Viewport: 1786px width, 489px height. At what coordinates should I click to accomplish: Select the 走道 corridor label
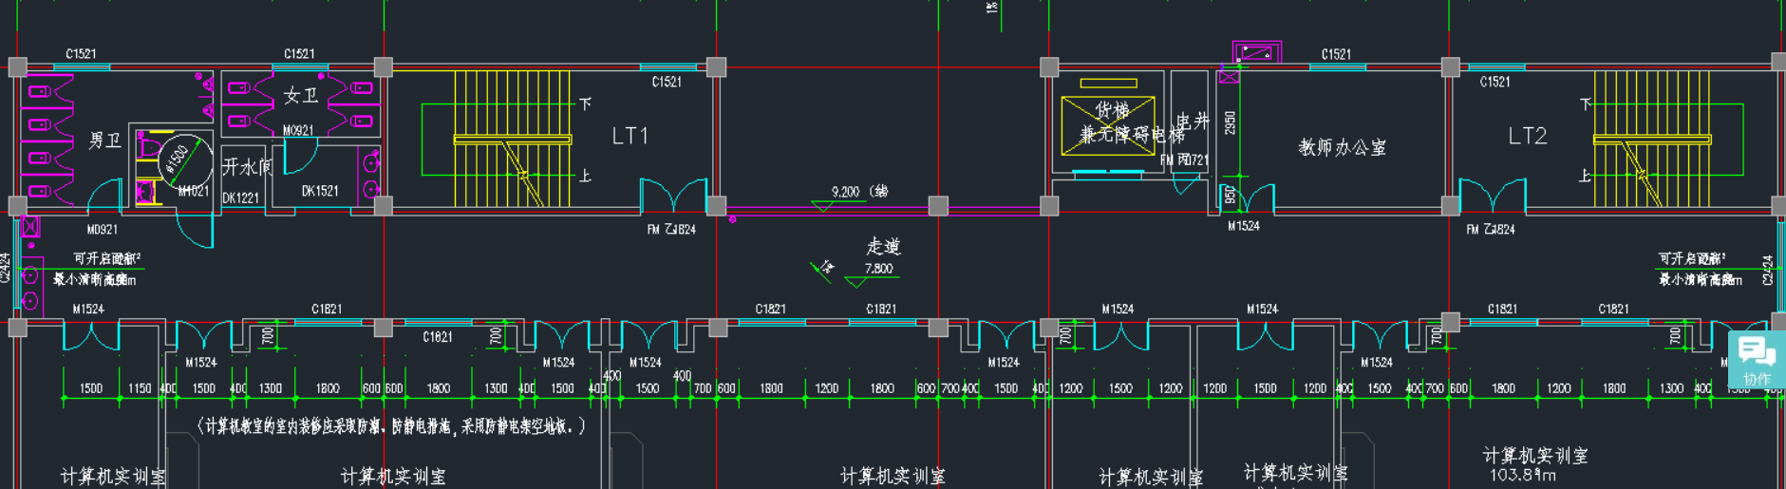coord(883,247)
